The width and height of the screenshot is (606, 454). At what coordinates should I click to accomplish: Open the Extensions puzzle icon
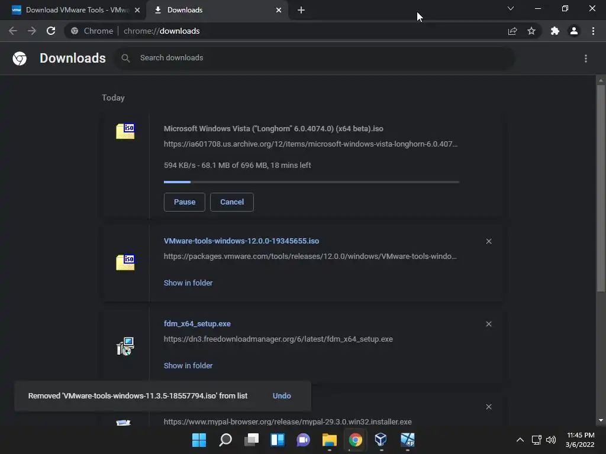(555, 31)
